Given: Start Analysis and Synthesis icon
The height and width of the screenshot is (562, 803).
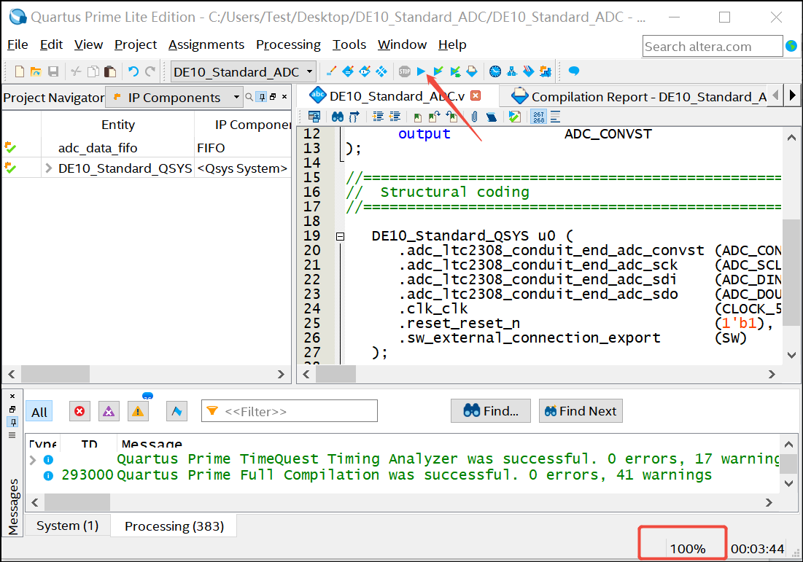Looking at the screenshot, I should point(438,71).
